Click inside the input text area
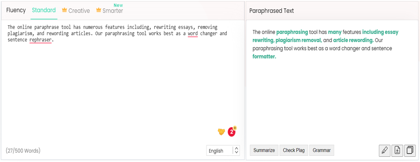Screen dimensions: 420x162 (x=122, y=81)
